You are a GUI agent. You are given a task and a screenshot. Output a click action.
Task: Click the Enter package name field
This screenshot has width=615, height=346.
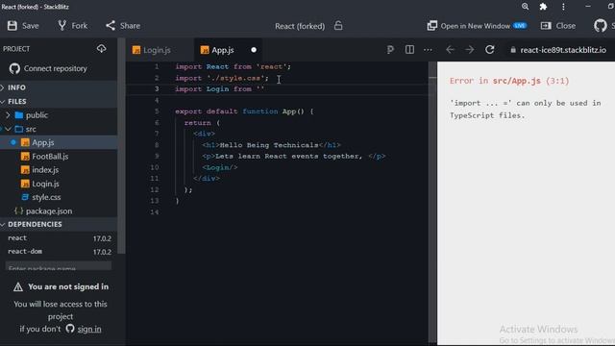point(59,267)
